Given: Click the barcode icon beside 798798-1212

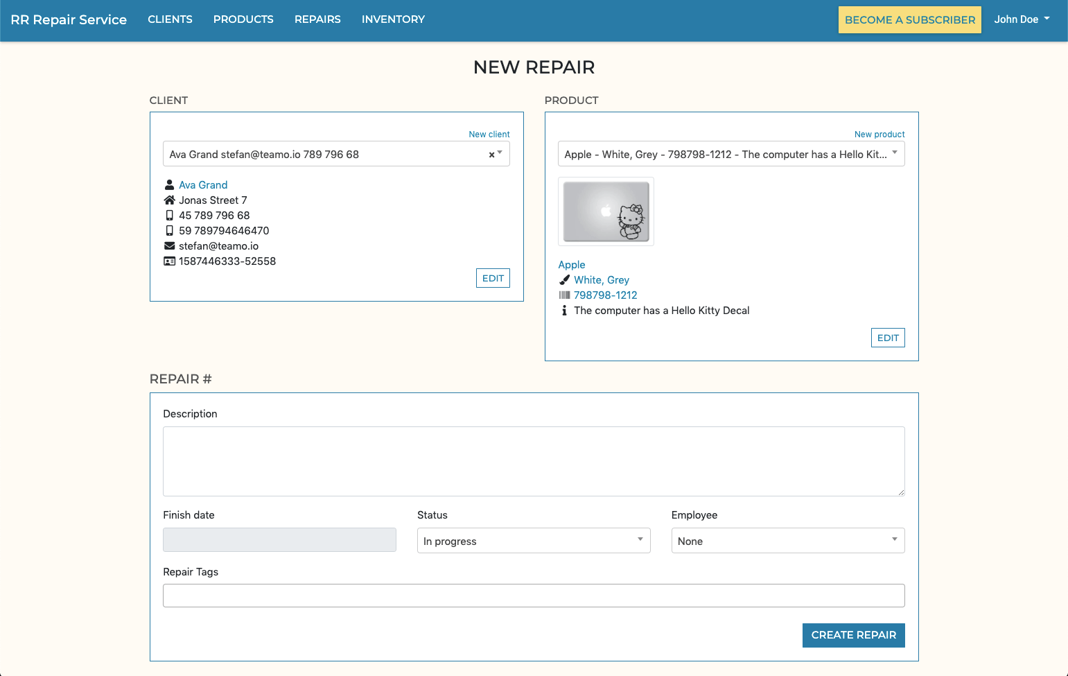Looking at the screenshot, I should pos(564,295).
